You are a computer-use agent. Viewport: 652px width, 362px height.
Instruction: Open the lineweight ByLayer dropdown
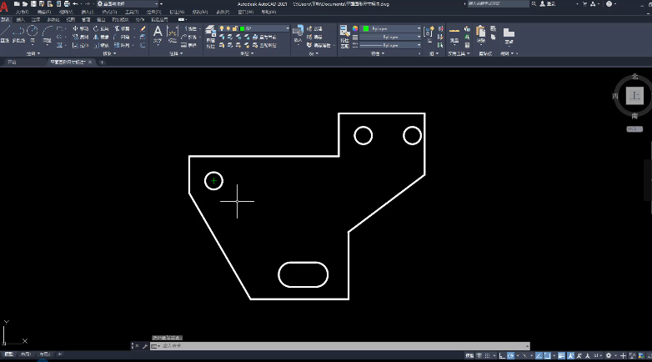click(419, 37)
